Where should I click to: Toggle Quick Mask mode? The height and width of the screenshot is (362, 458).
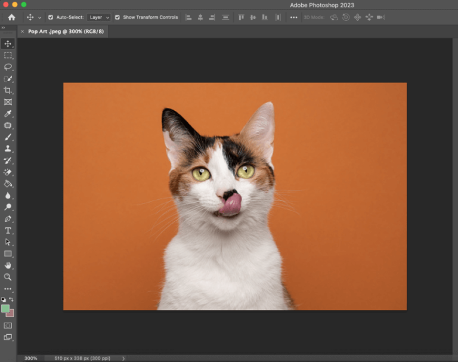8,326
